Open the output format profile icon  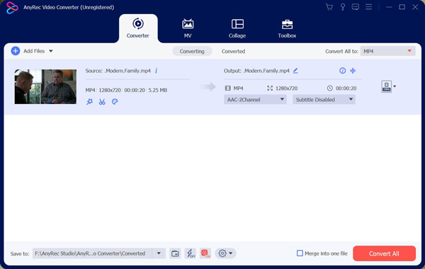pyautogui.click(x=386, y=86)
